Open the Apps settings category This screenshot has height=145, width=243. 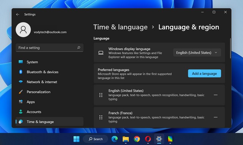49,102
